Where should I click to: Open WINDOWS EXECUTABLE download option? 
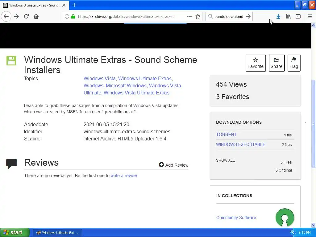pyautogui.click(x=241, y=144)
